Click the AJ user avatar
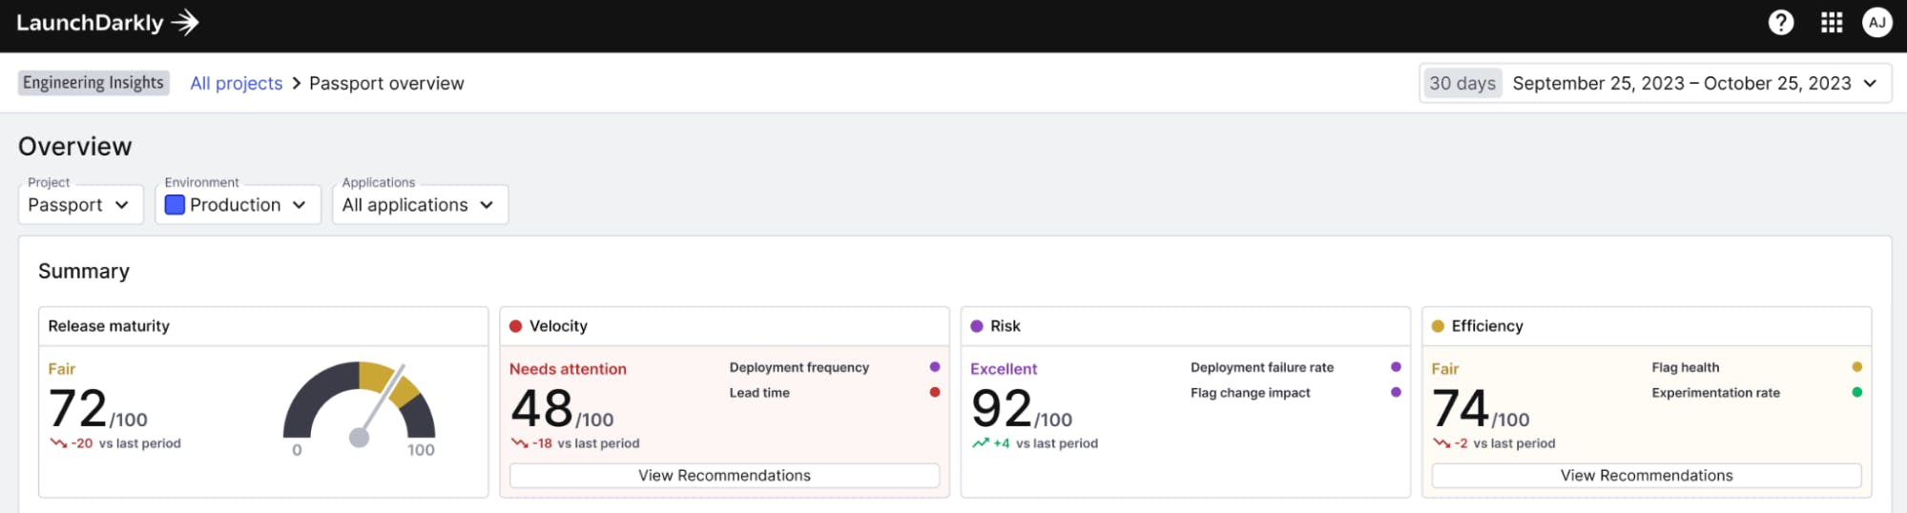Screen dimensions: 1907x513 click(1876, 22)
